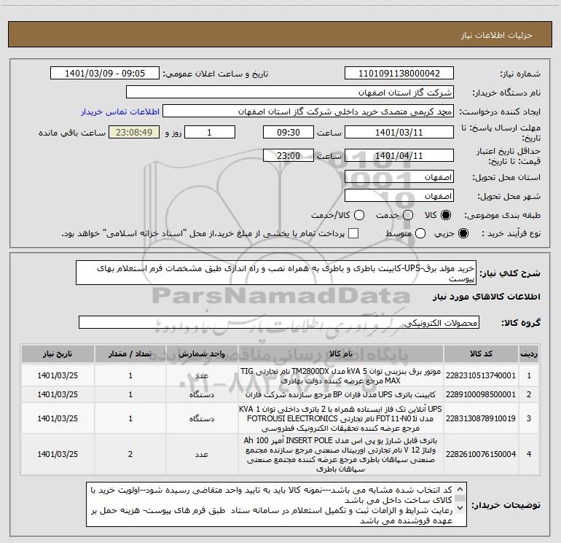Click the response time field 09:30
Screen dimensions: 561x543
[289, 133]
